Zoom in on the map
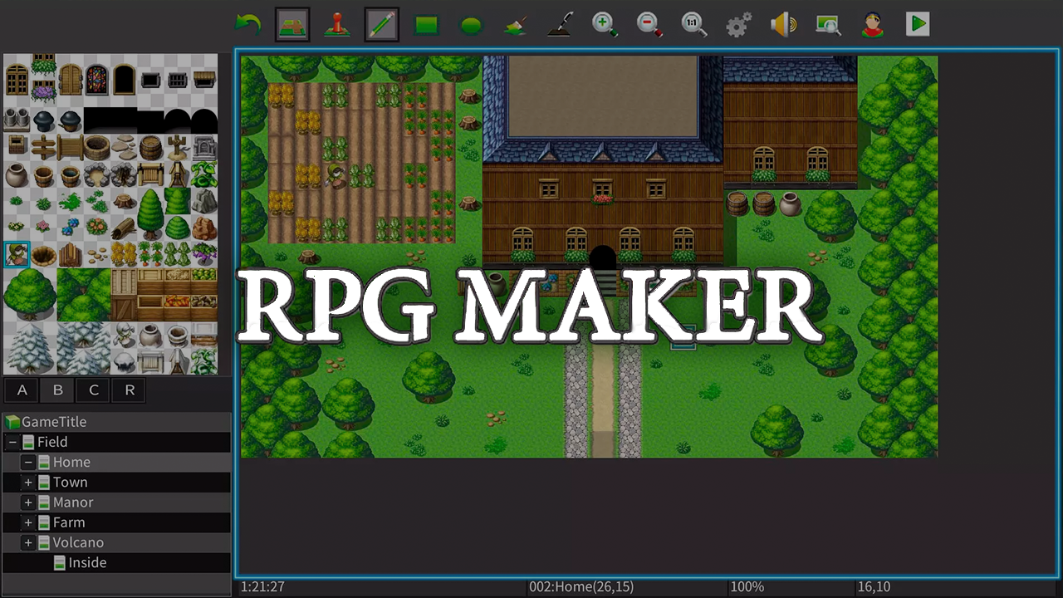 tap(605, 25)
